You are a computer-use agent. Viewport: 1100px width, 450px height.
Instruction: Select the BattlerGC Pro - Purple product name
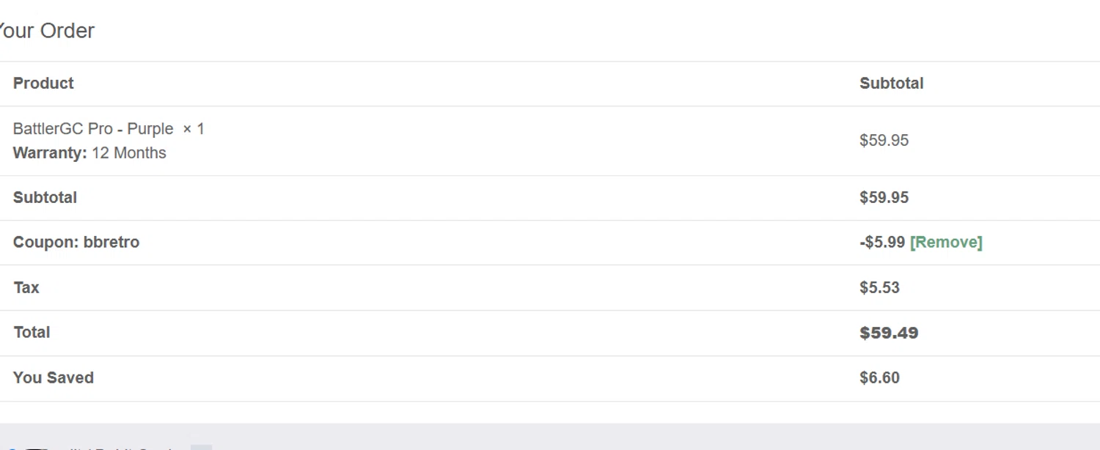click(x=93, y=129)
